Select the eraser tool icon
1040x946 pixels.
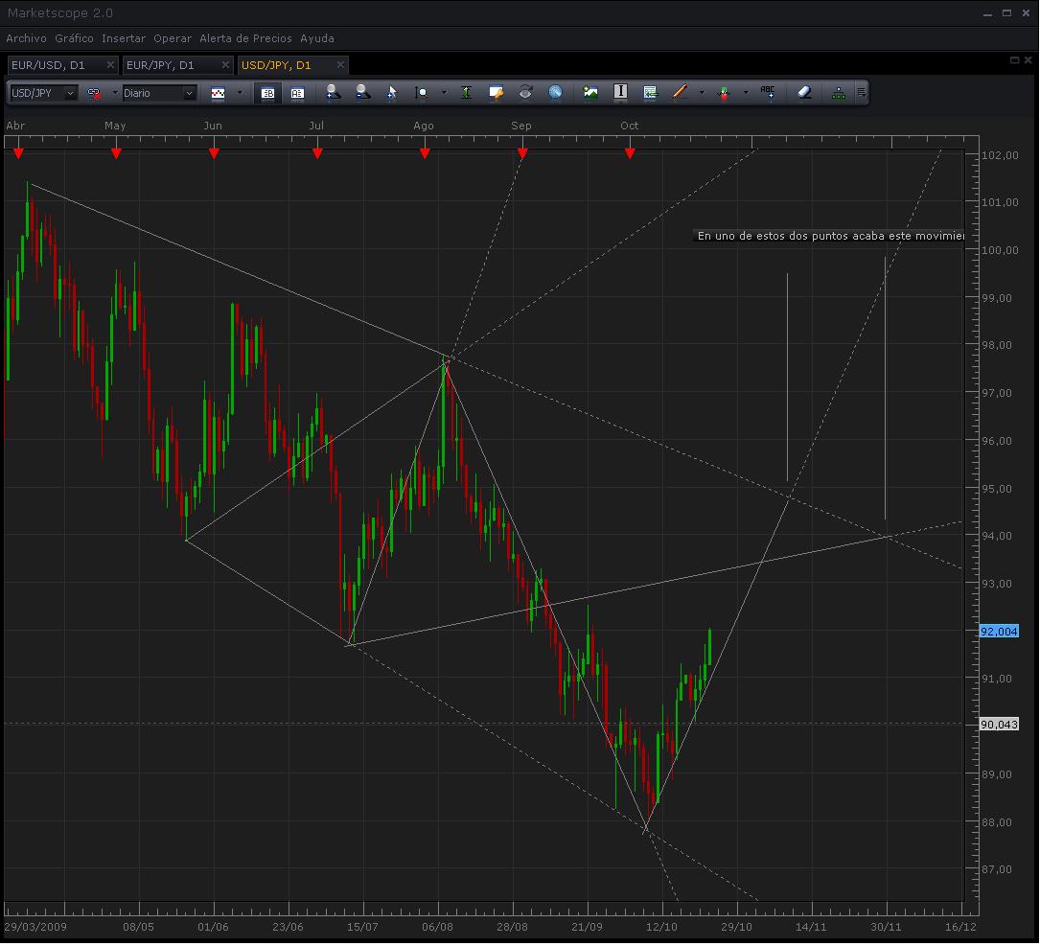pos(804,92)
